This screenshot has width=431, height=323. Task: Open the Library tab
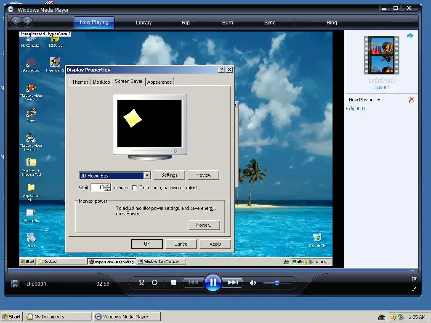click(144, 23)
